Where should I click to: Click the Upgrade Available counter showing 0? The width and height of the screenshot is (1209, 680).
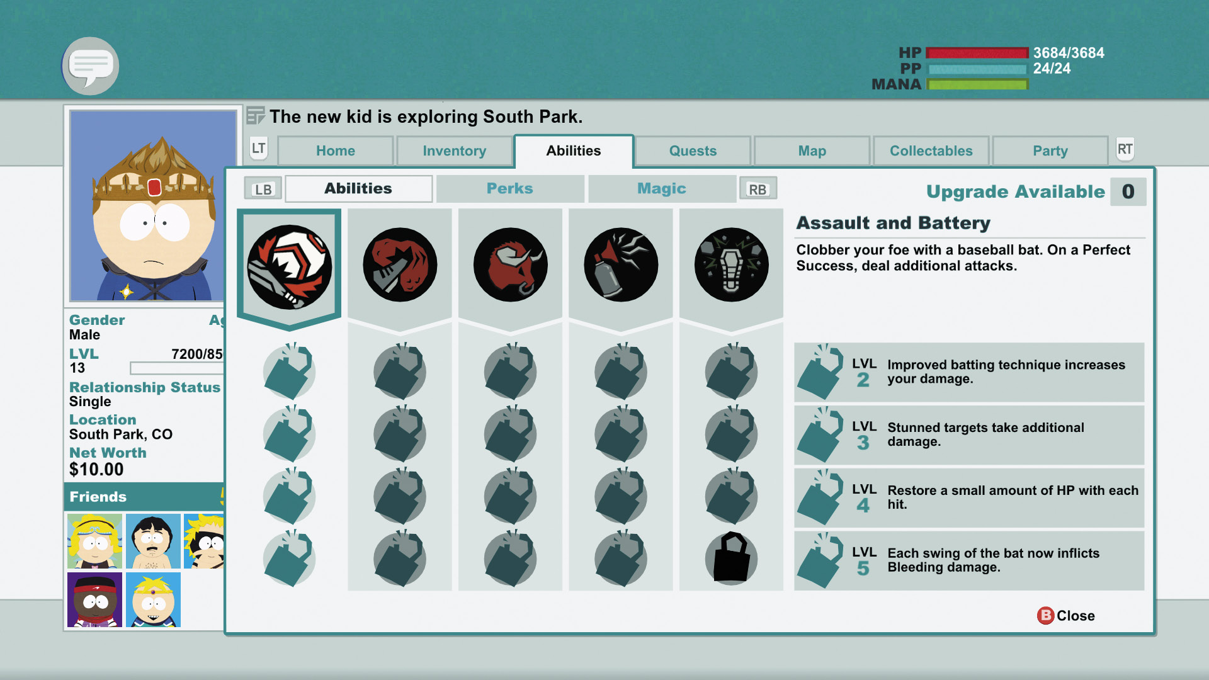tap(1128, 191)
